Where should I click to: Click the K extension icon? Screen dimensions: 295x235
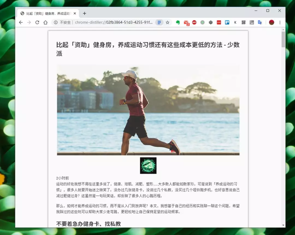pyautogui.click(x=235, y=22)
